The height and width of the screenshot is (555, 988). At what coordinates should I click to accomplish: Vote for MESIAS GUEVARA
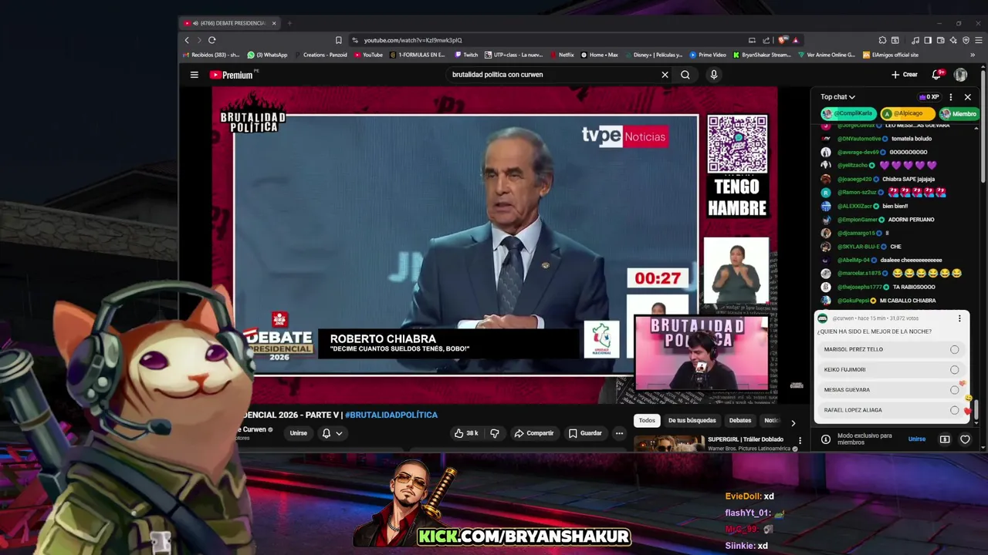click(892, 390)
